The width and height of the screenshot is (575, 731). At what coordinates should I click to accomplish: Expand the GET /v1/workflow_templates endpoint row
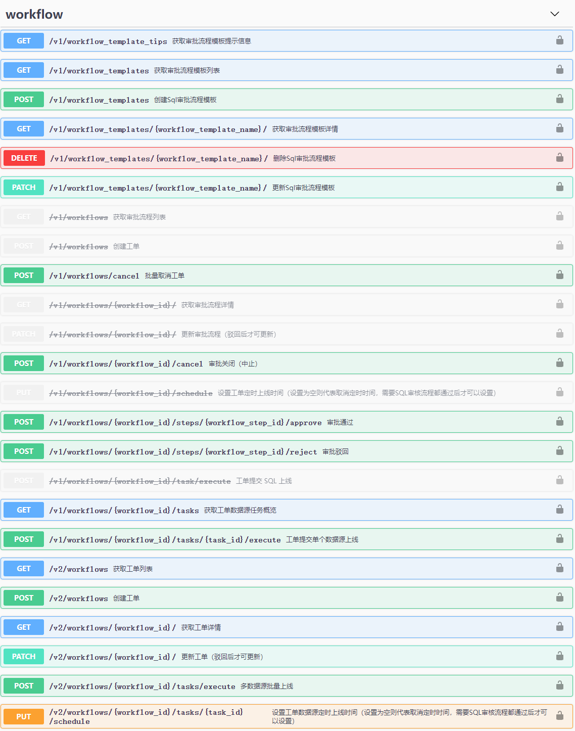[253, 70]
